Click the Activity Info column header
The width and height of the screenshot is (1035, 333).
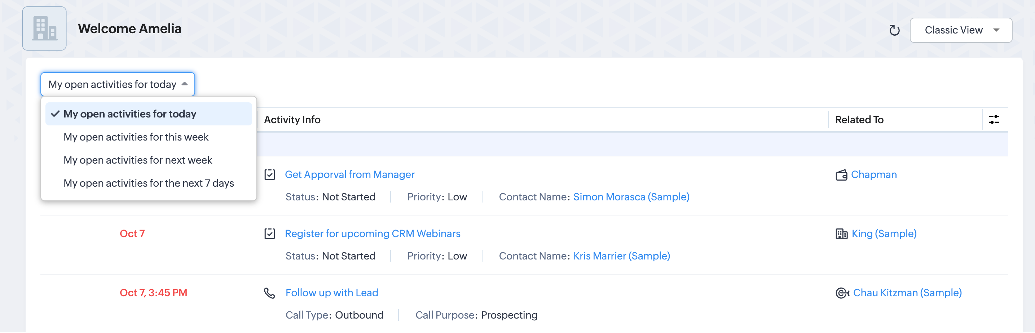point(292,120)
